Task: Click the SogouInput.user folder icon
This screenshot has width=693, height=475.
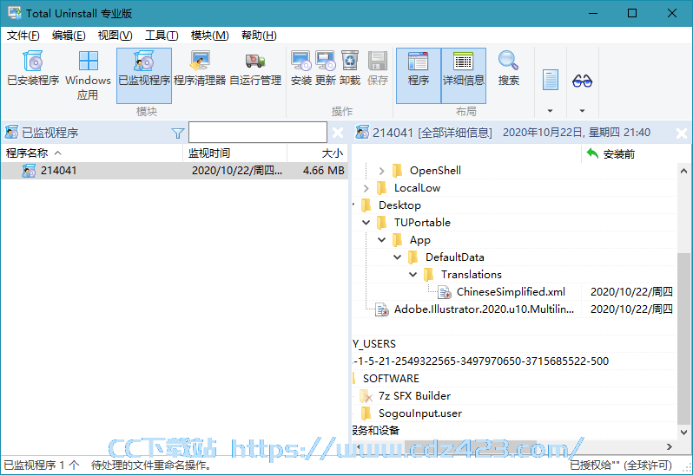Action: pyautogui.click(x=366, y=413)
